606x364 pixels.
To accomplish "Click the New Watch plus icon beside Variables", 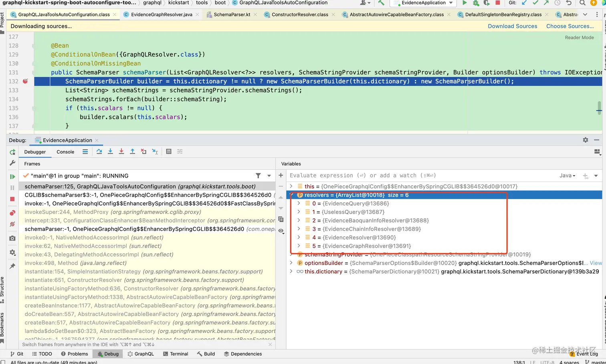I will (x=281, y=175).
